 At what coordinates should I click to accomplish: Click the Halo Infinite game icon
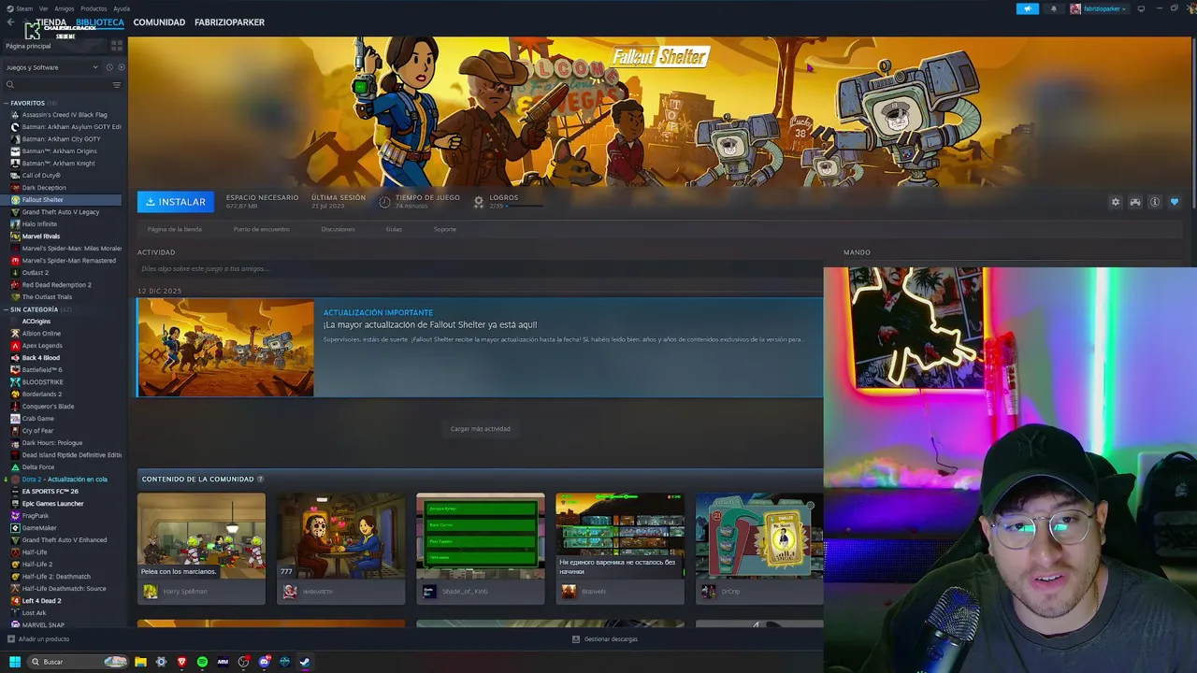pyautogui.click(x=15, y=224)
